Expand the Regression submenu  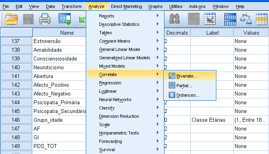coord(125,83)
